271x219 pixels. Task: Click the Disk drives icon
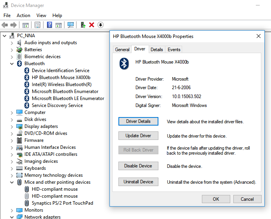(19, 120)
